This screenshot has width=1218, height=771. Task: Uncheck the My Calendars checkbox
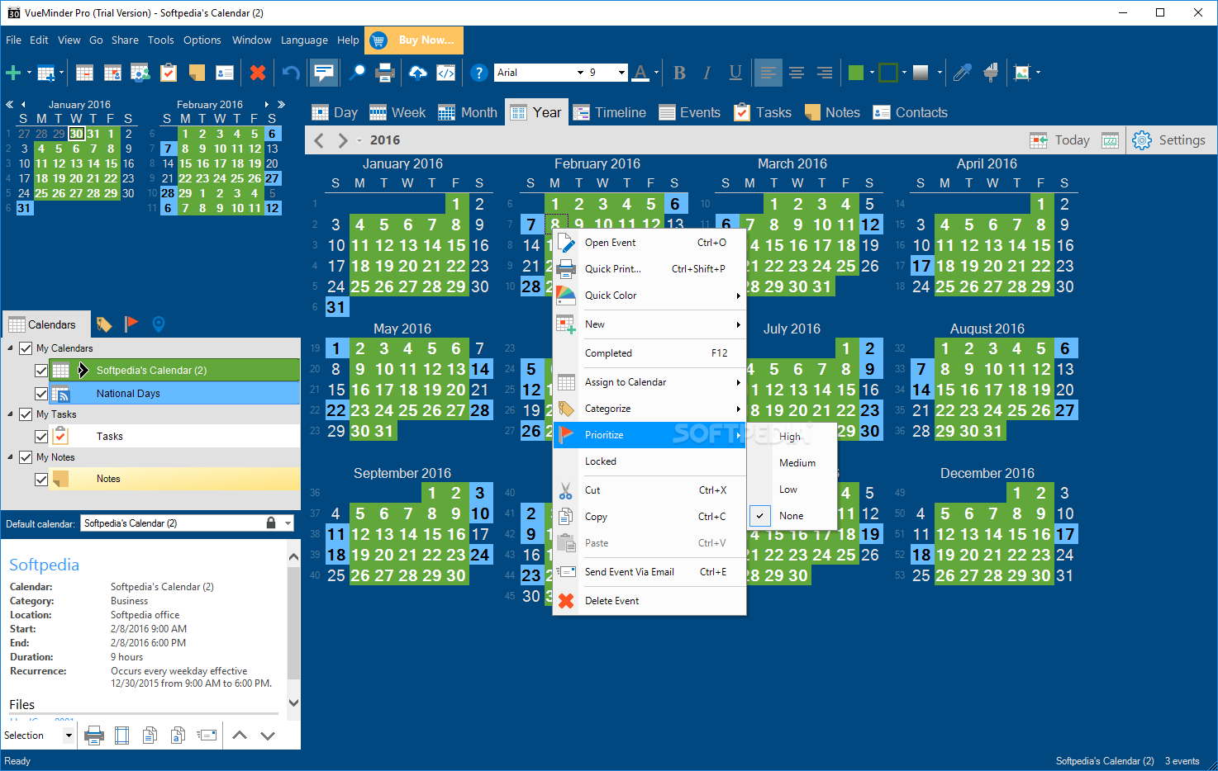(x=26, y=348)
